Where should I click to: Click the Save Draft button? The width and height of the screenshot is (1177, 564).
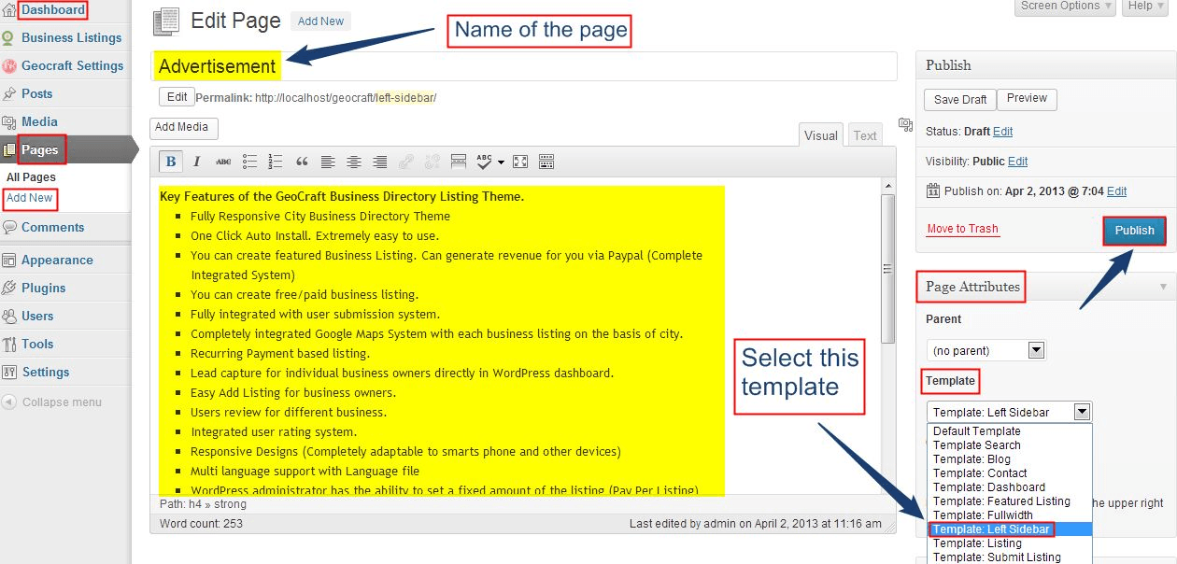(960, 100)
